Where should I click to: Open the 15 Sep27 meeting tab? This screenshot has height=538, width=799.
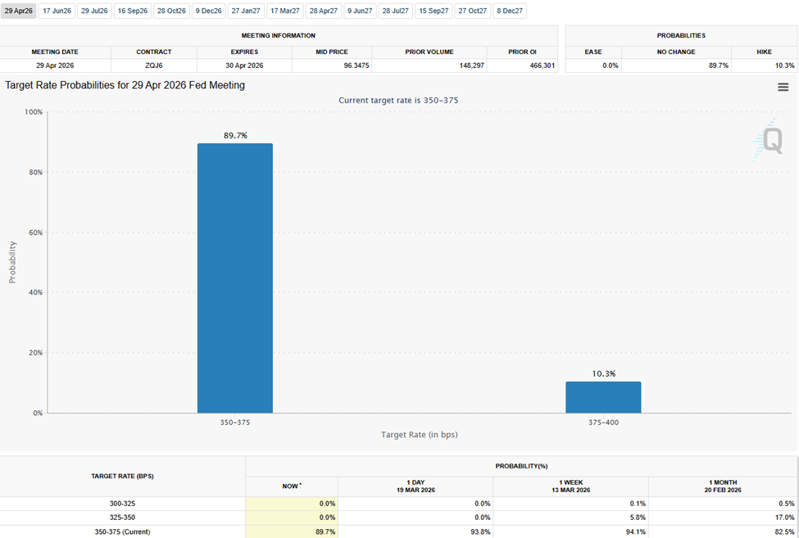click(434, 11)
